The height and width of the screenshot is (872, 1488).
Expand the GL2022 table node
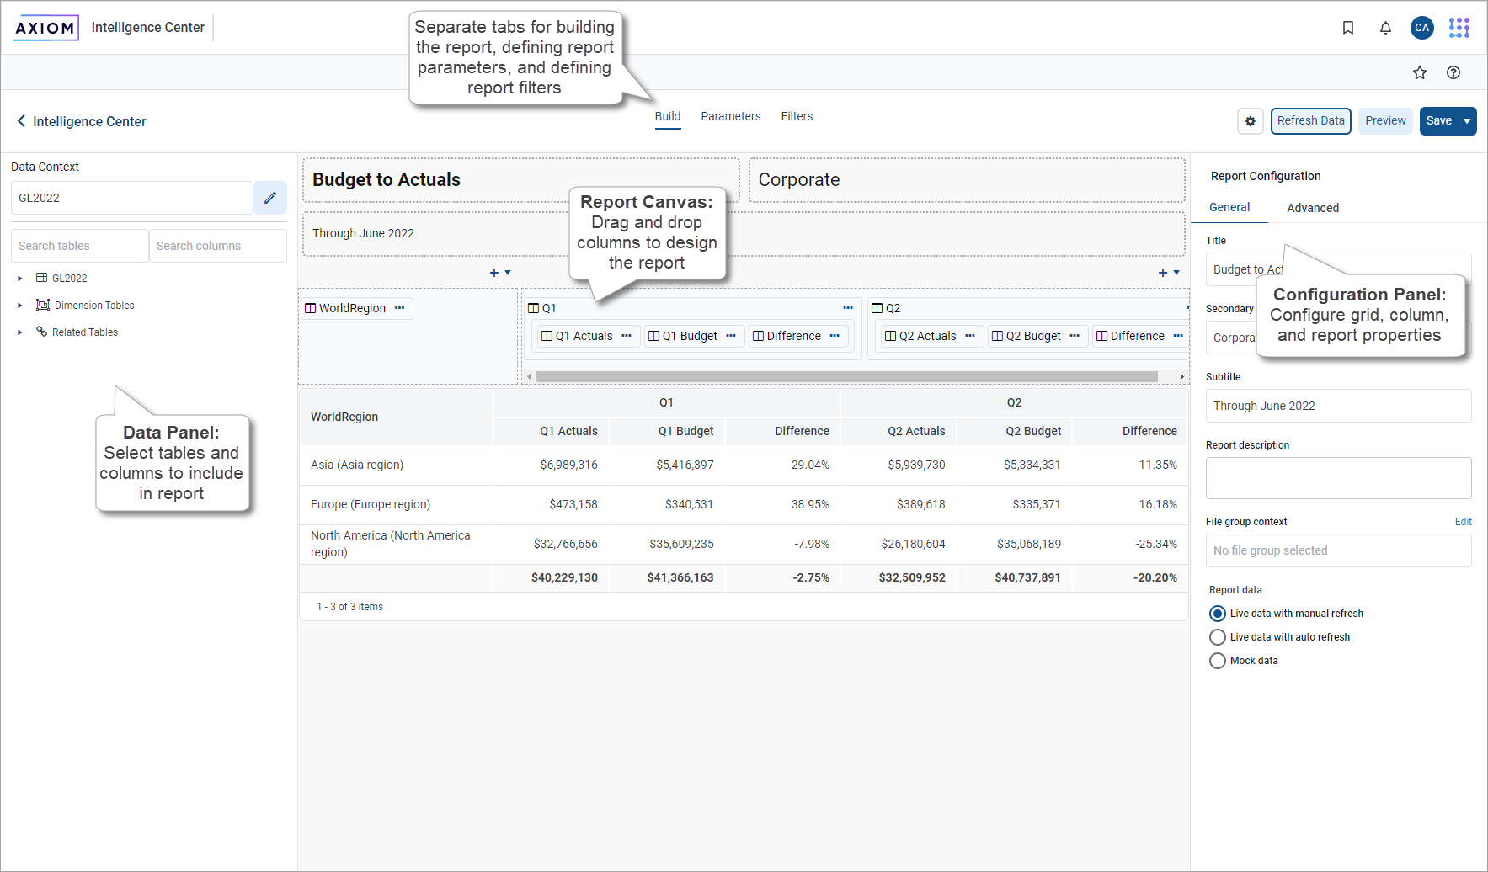click(x=20, y=279)
